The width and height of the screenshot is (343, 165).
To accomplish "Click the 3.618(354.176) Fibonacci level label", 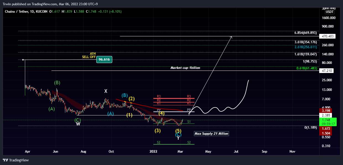I will [x=305, y=42].
